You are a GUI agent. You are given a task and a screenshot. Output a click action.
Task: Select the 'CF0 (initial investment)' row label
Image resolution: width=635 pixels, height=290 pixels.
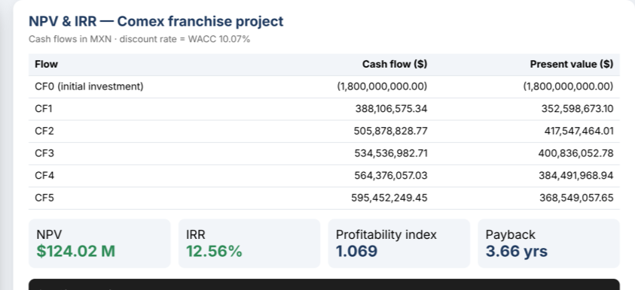click(89, 86)
